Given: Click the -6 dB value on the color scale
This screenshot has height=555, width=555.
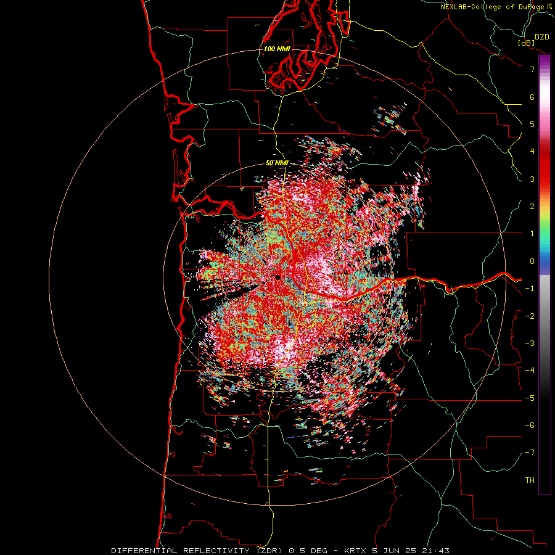Looking at the screenshot, I should [530, 425].
